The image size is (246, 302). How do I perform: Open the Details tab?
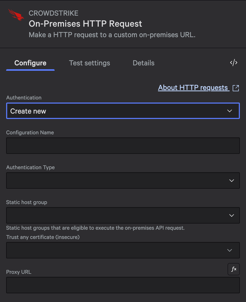pyautogui.click(x=143, y=63)
